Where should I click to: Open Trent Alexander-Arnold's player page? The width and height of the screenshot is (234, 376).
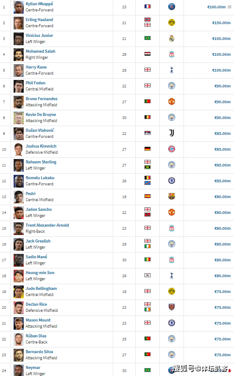tap(47, 225)
